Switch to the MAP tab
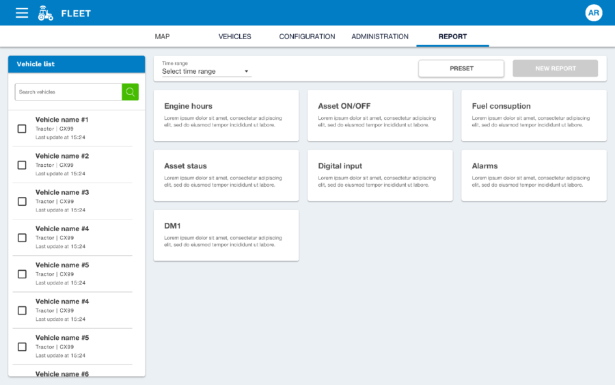This screenshot has width=615, height=385. 162,36
